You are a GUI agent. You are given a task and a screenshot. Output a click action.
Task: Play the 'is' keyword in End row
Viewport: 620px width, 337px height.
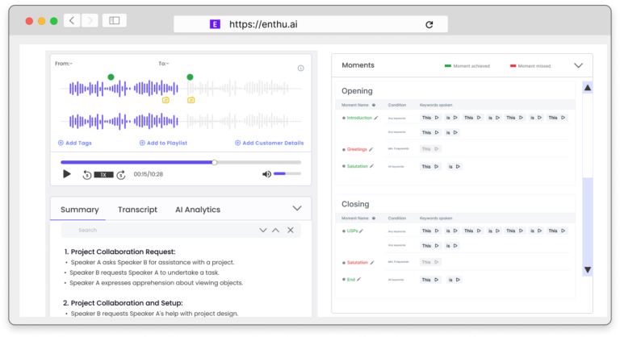point(458,280)
